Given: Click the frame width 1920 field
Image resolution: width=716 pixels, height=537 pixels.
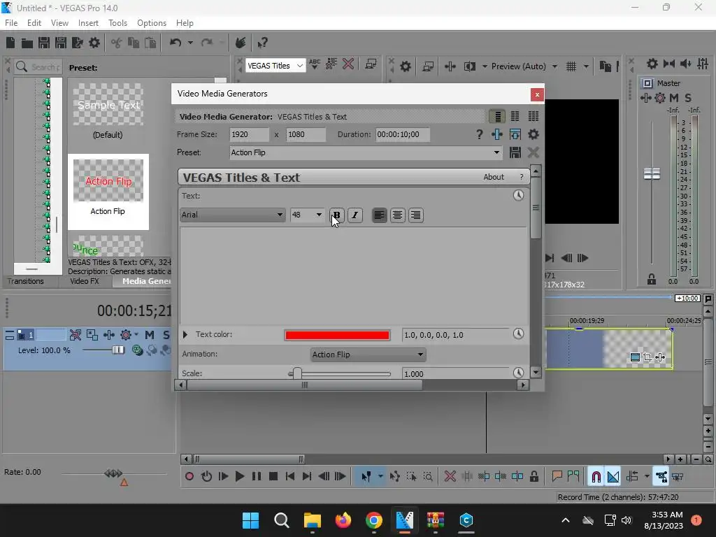Looking at the screenshot, I should click(250, 134).
